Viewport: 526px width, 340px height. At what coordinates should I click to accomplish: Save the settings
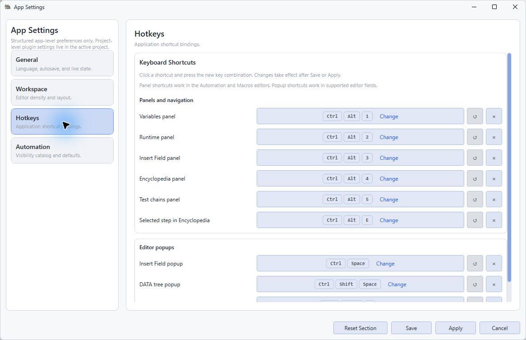point(411,328)
